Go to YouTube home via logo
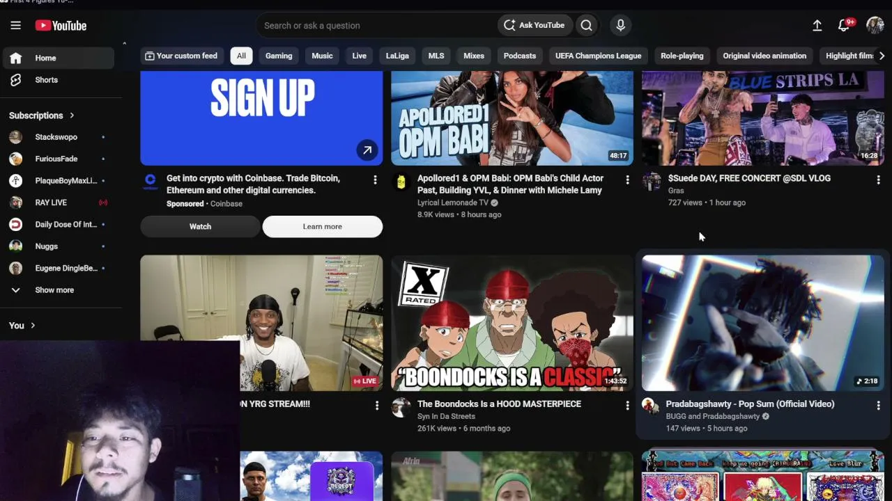This screenshot has height=501, width=892. [x=61, y=26]
